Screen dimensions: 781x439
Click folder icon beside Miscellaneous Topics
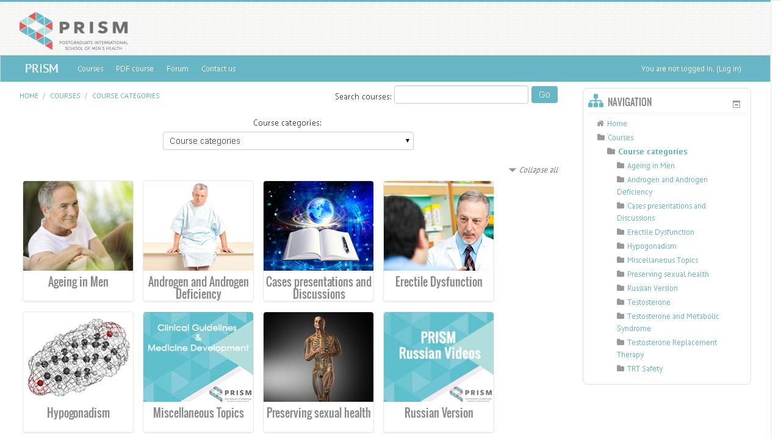click(621, 260)
